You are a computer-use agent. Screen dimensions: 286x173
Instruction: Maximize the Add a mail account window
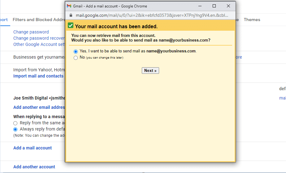click(214, 6)
